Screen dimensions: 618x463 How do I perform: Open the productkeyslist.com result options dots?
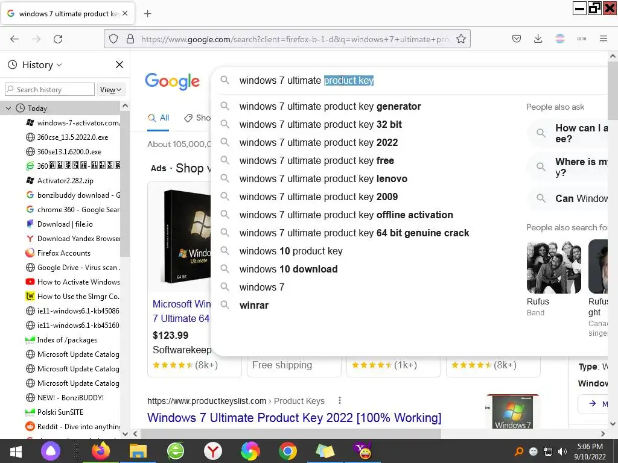pyautogui.click(x=339, y=400)
